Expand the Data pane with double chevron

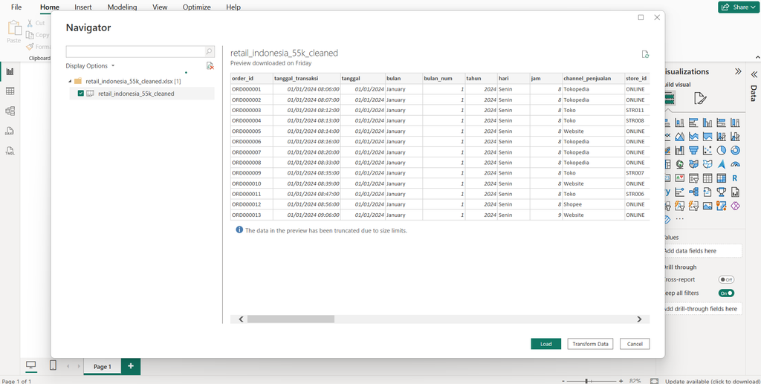tap(754, 75)
